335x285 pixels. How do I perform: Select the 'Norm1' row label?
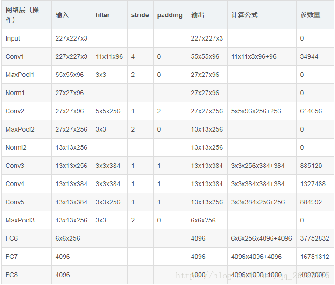(x=15, y=93)
